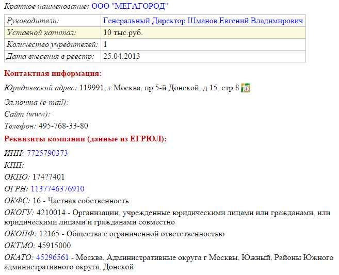Screen dimensions: 339x275
Task: Select the ОКОПФ '12165 - Общества с ограниченной ответственностью'
Action: (132, 234)
